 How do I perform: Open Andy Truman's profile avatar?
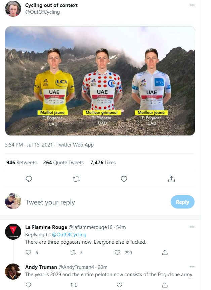pyautogui.click(x=13, y=272)
